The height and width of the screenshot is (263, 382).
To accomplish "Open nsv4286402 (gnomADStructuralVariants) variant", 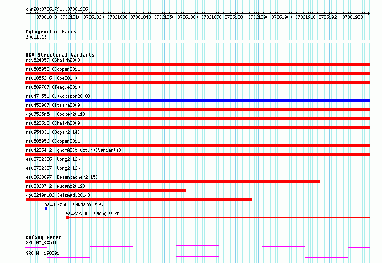I will (x=73, y=150).
